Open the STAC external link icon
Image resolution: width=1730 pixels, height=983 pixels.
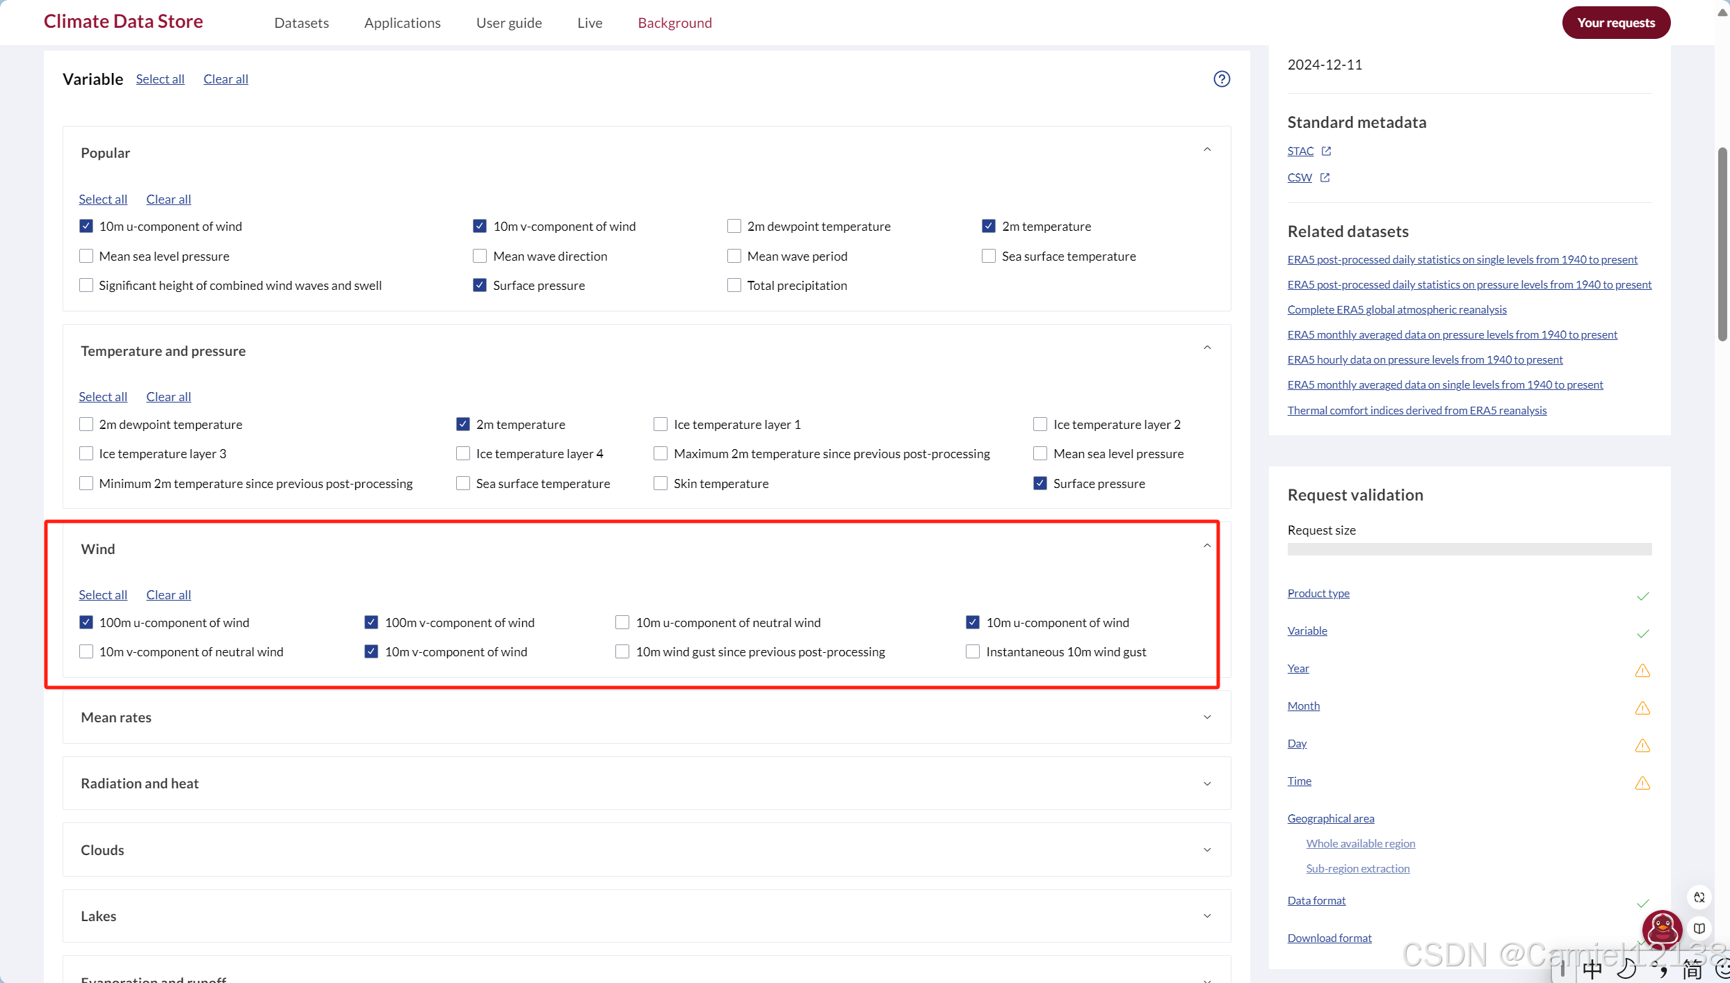click(x=1326, y=152)
